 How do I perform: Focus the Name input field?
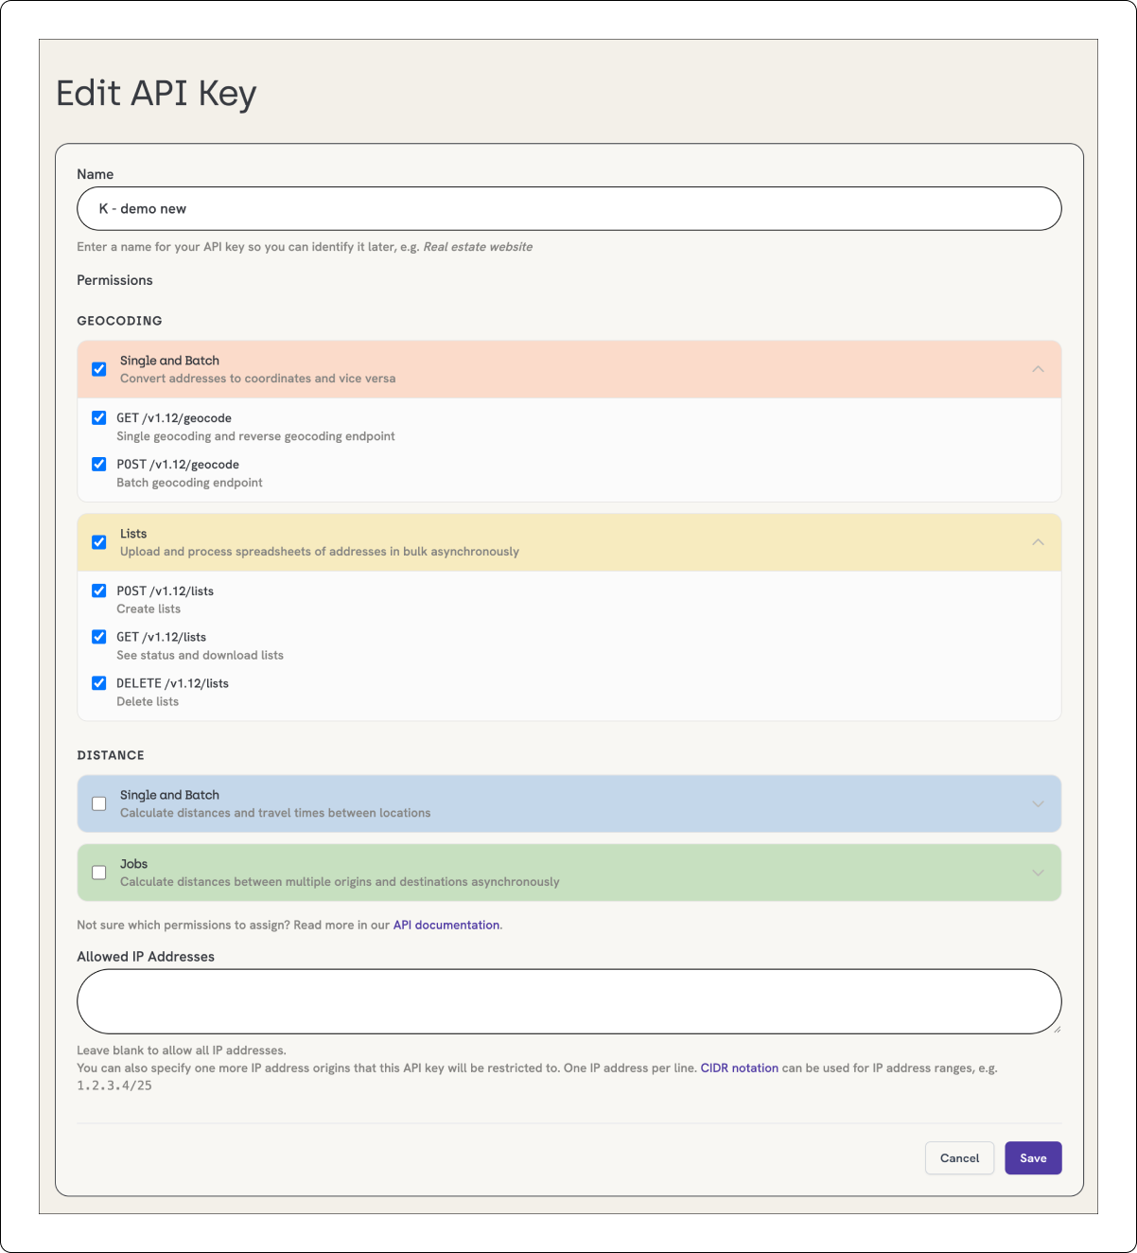[x=569, y=208]
